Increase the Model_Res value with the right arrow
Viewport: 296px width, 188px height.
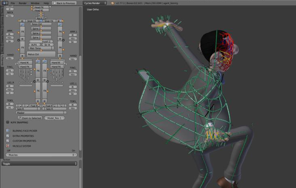pos(63,118)
